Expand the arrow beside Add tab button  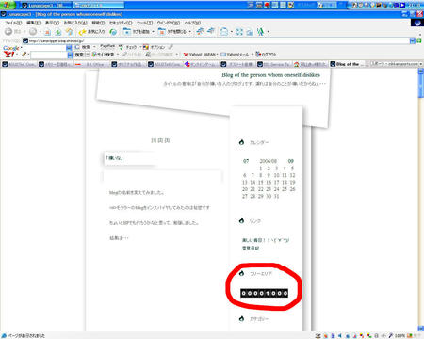153,32
